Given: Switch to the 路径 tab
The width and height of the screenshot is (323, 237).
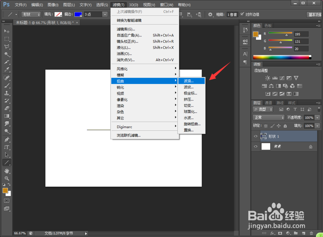Looking at the screenshot, I should (x=280, y=103).
